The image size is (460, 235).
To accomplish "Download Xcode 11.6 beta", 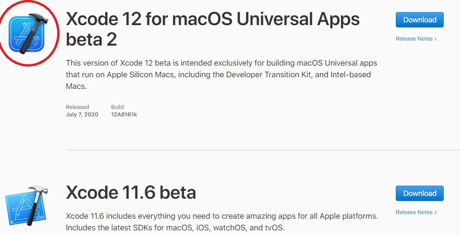I will pyautogui.click(x=420, y=194).
